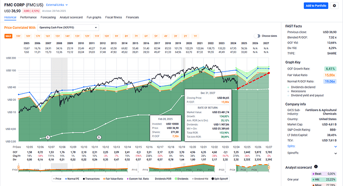
Task: Expand the Splits section
Action: pyautogui.click(x=336, y=146)
